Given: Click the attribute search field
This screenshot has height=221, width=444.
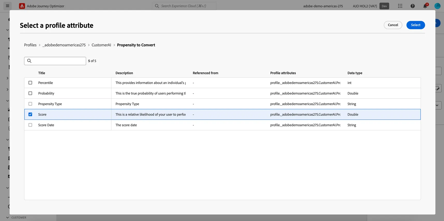Looking at the screenshot, I should click(55, 61).
